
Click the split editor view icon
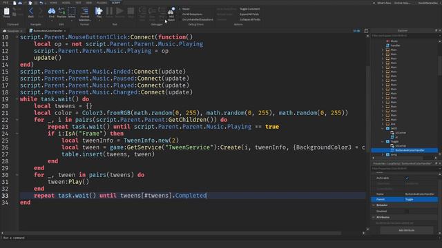point(366,30)
